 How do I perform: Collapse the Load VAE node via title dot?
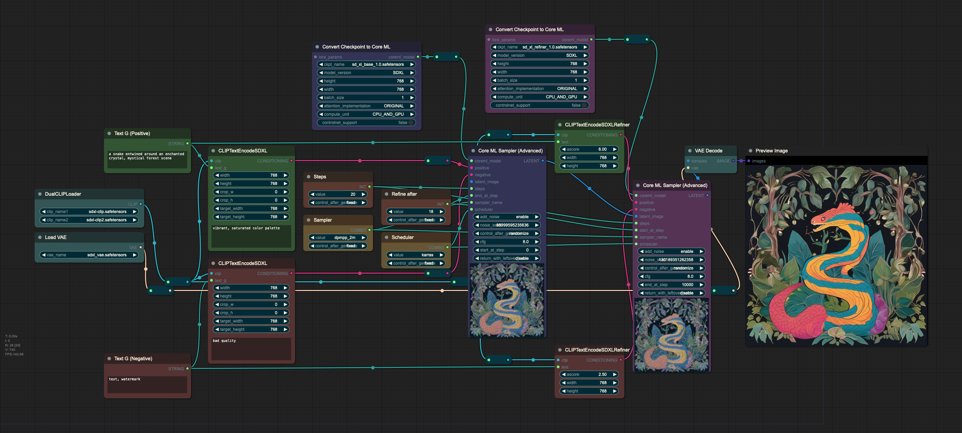(x=40, y=237)
